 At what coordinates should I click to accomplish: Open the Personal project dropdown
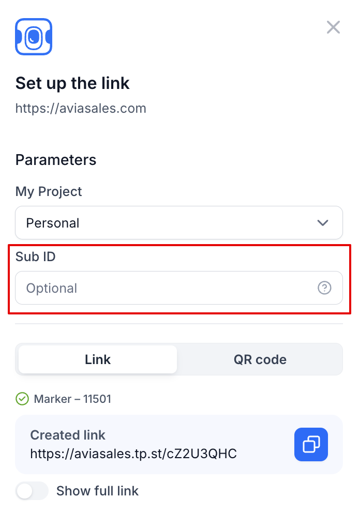pos(179,223)
